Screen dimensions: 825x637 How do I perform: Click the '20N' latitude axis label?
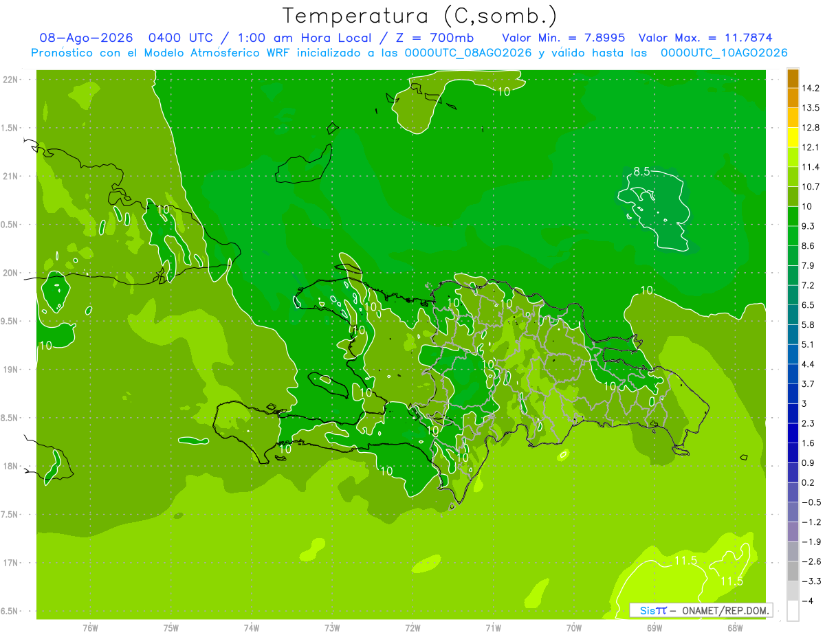point(10,273)
